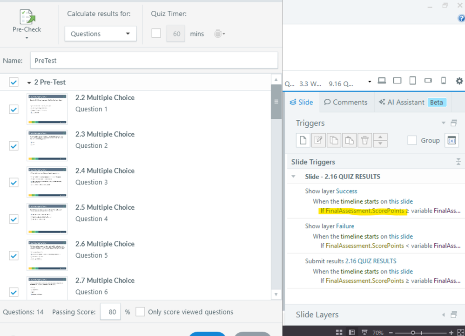Zoom out with the minus icon
Screen dimensions: 465x336
391,333
